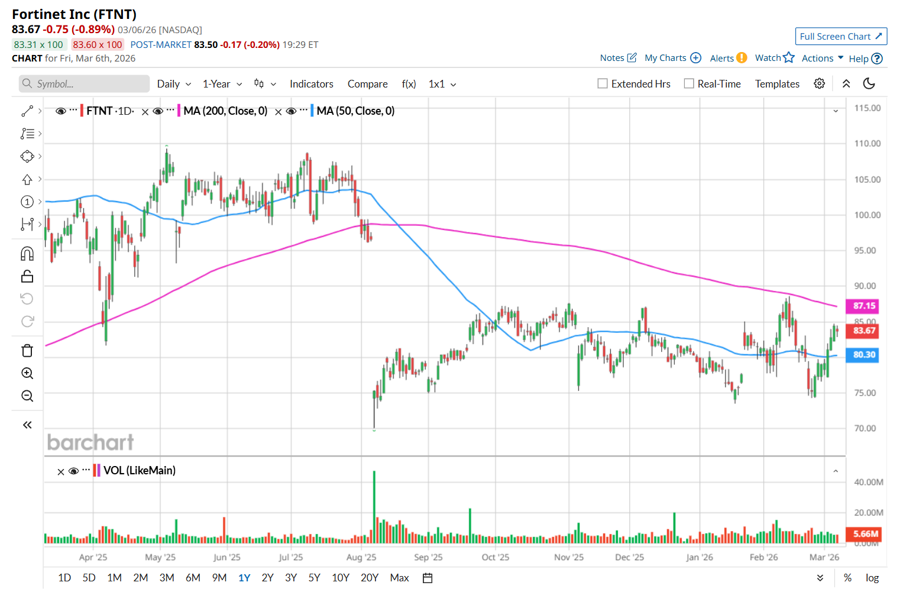Remove the MA 50 indicator

(279, 112)
